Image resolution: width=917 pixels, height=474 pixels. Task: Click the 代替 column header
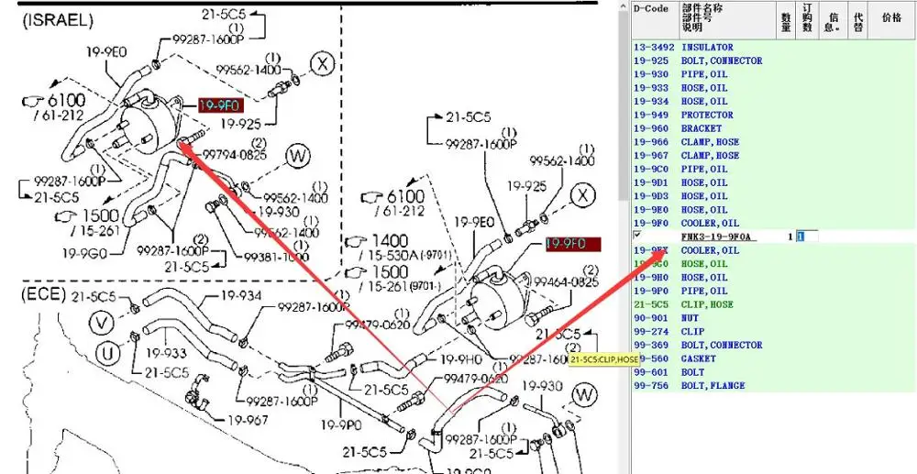pyautogui.click(x=858, y=20)
